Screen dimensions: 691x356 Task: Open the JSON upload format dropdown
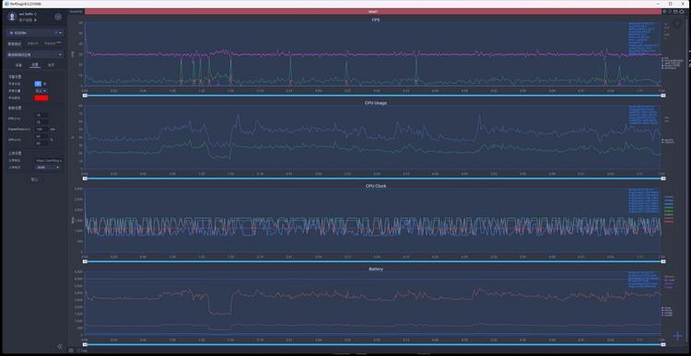pos(48,167)
